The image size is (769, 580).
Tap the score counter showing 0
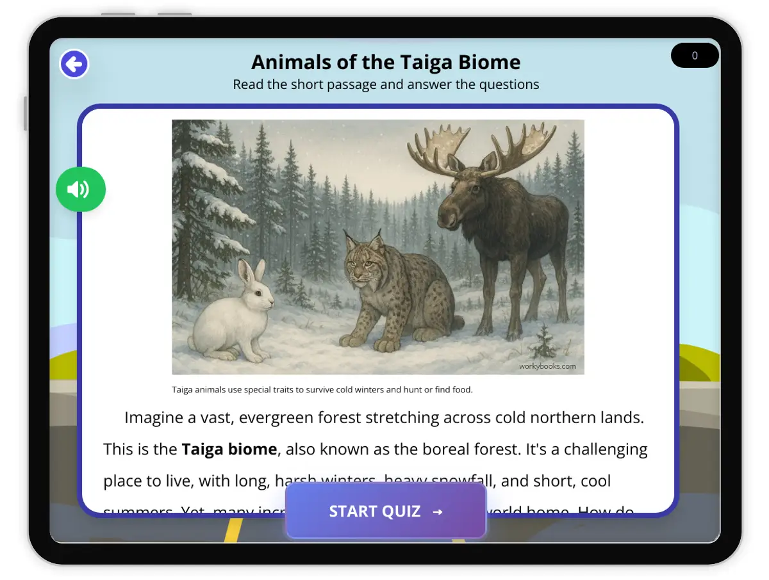pyautogui.click(x=695, y=56)
